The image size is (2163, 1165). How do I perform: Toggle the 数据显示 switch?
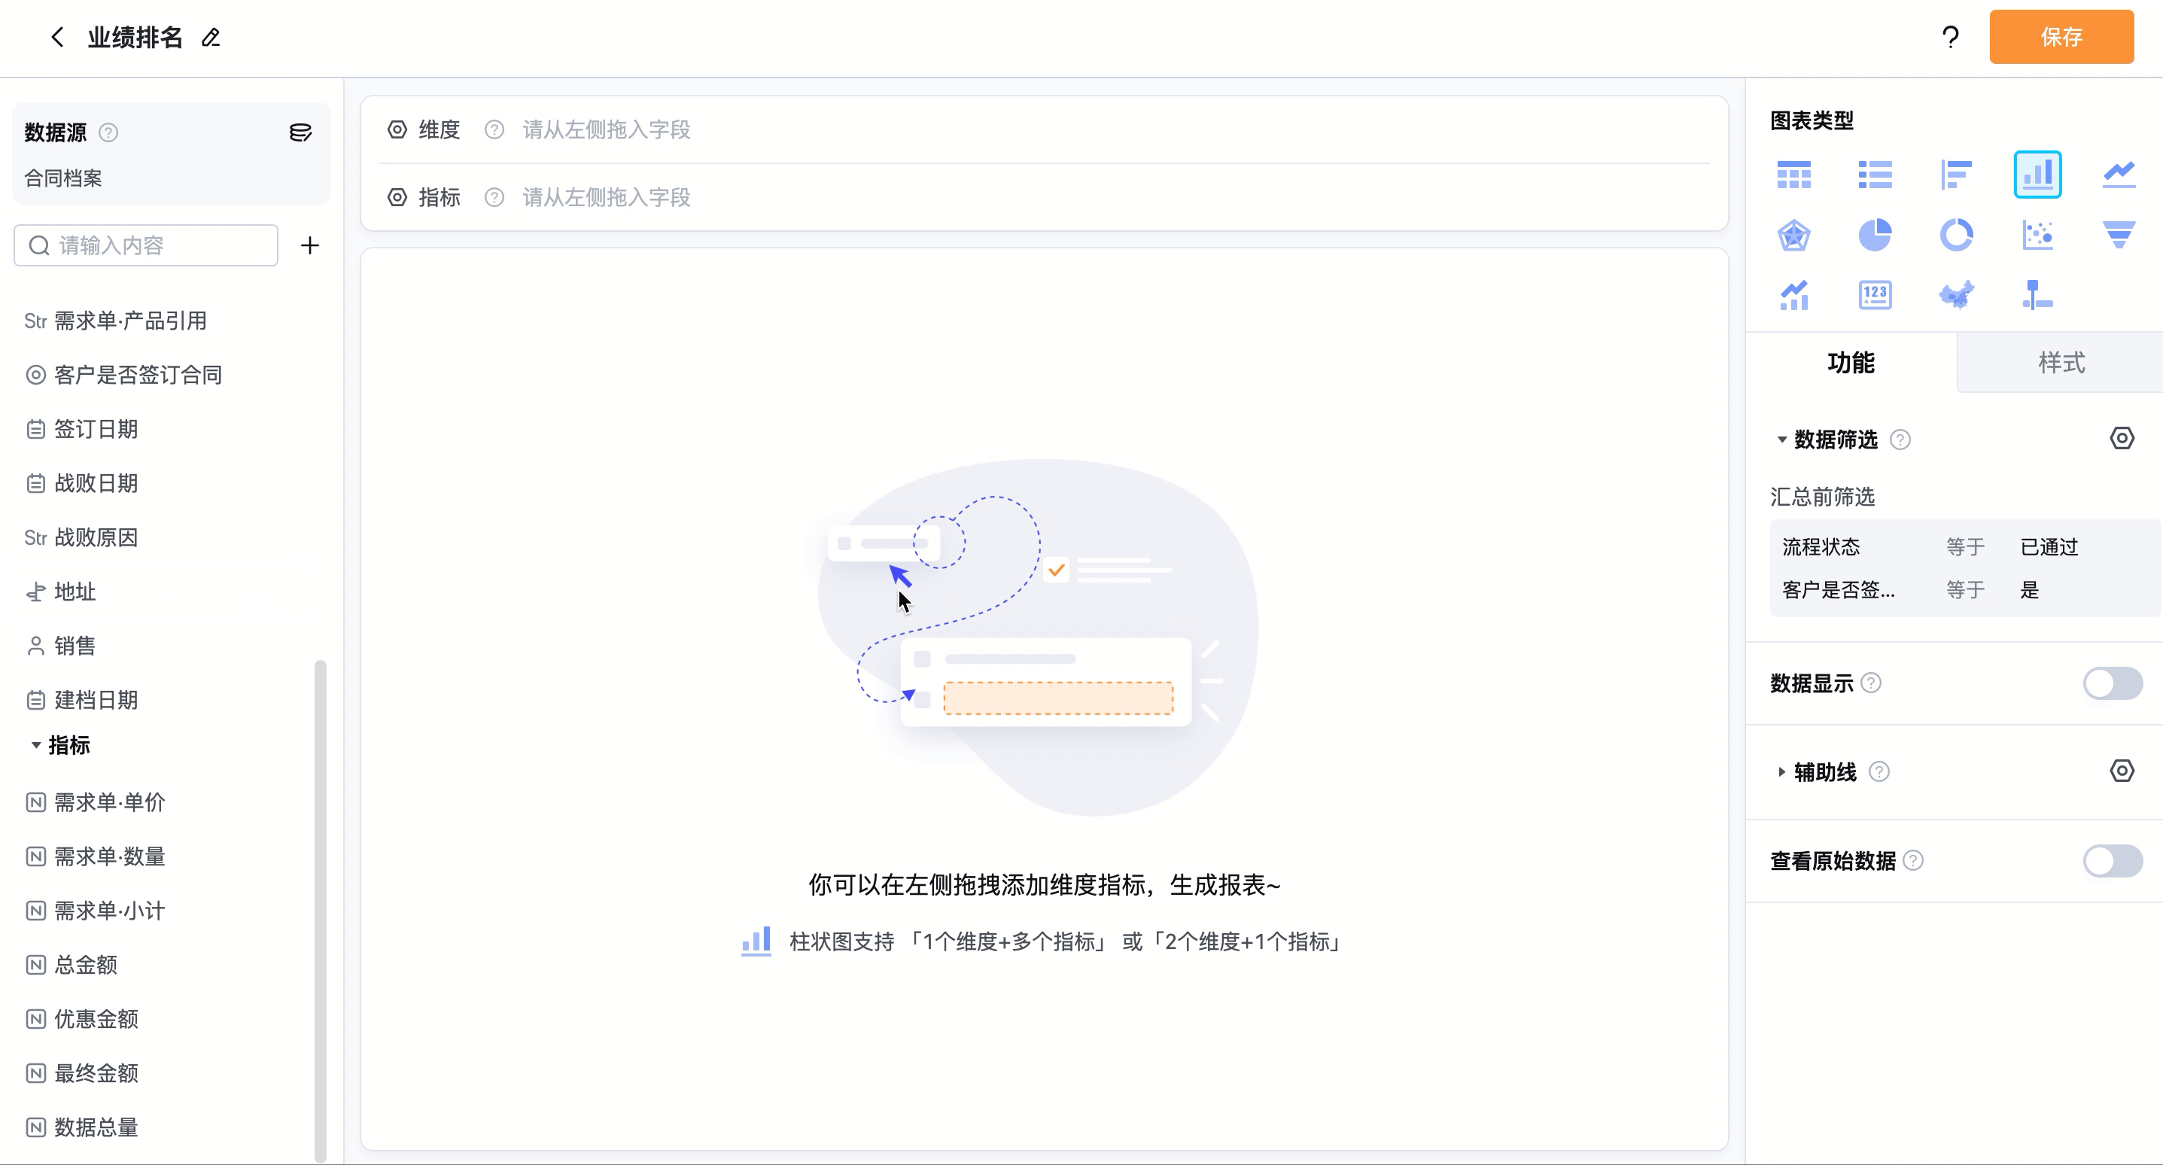pyautogui.click(x=2113, y=683)
